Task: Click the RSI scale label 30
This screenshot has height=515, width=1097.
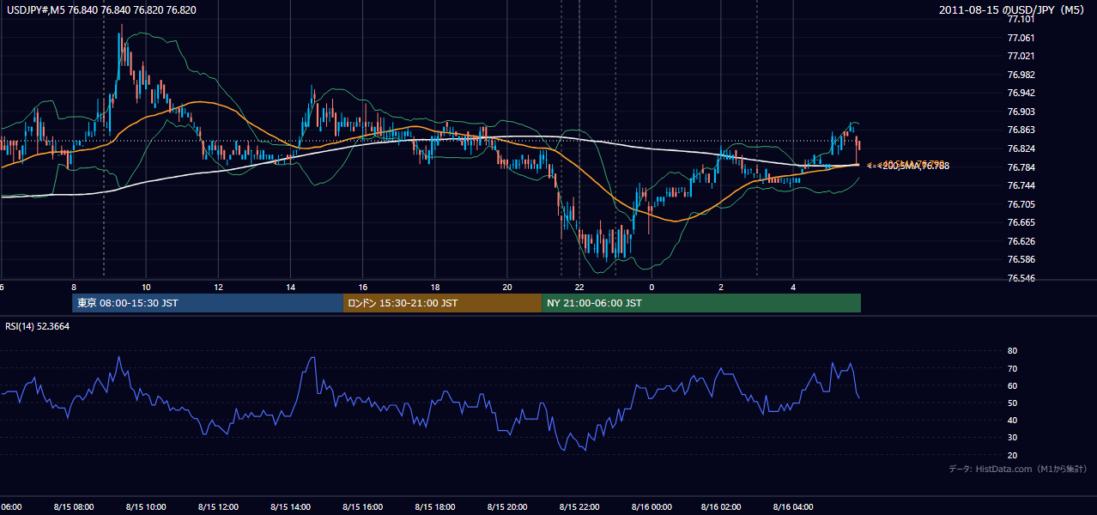Action: point(1012,438)
